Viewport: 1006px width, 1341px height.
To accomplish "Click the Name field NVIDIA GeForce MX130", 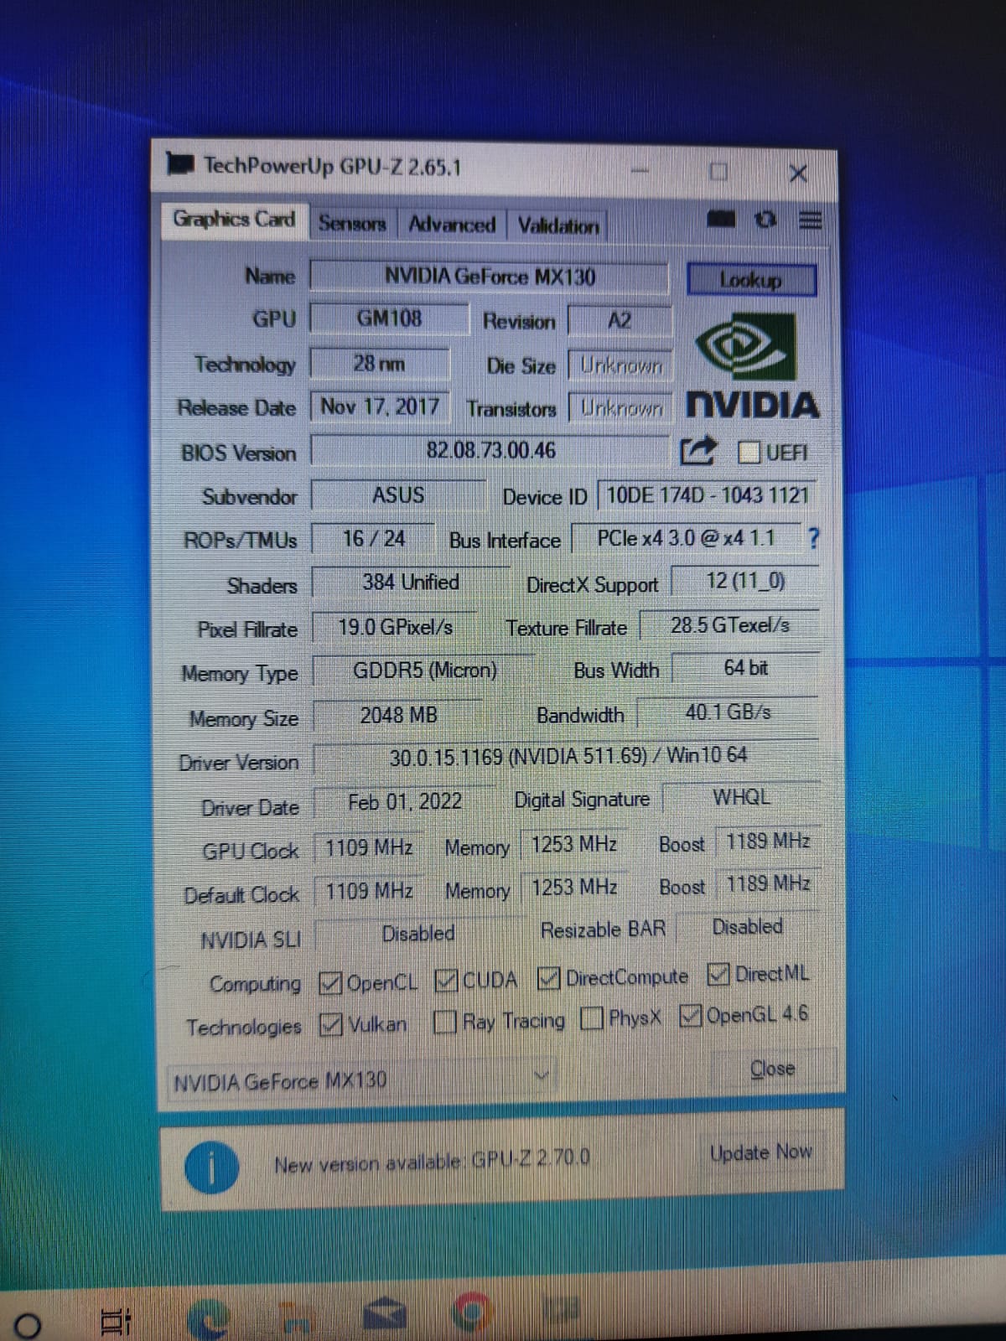I will pos(490,276).
